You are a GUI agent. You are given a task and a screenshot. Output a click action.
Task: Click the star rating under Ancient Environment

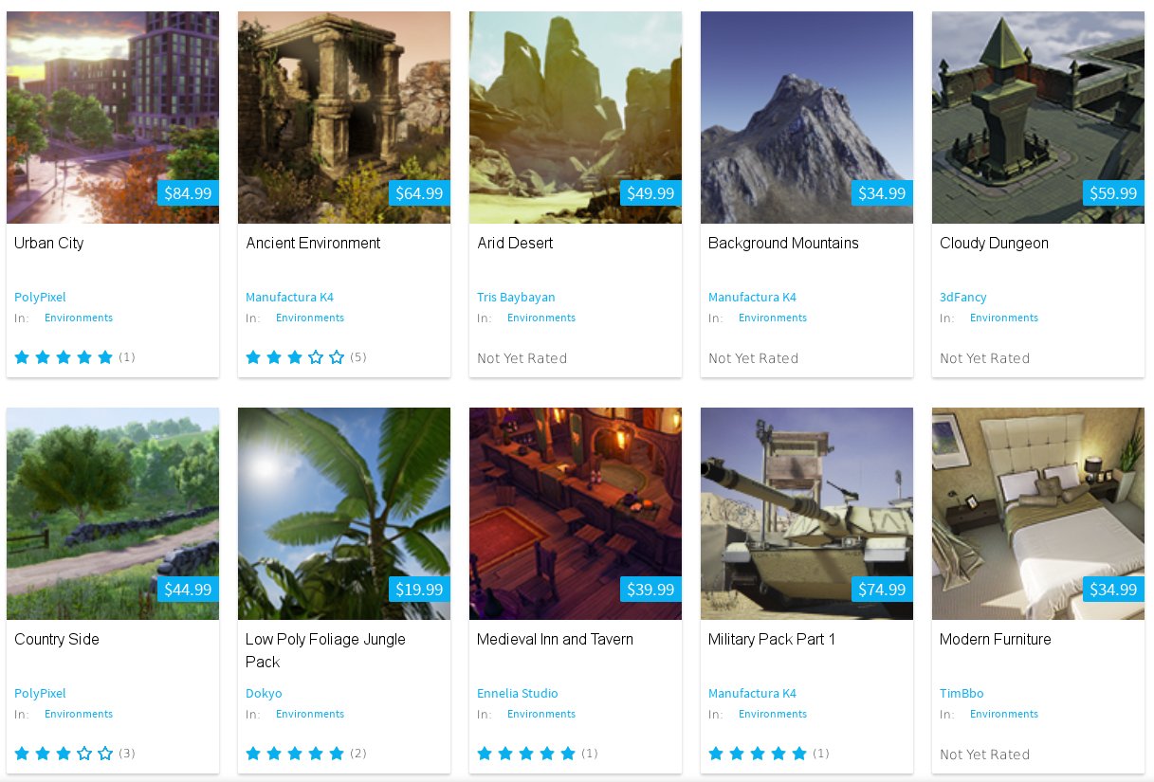(295, 357)
